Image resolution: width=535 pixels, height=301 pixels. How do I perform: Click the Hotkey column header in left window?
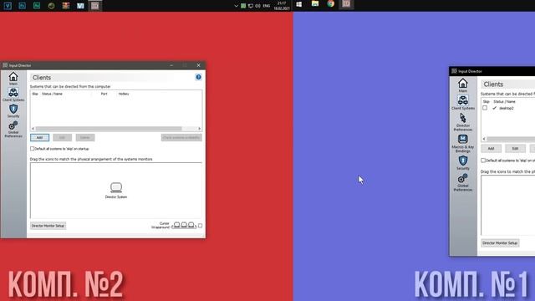coord(124,94)
